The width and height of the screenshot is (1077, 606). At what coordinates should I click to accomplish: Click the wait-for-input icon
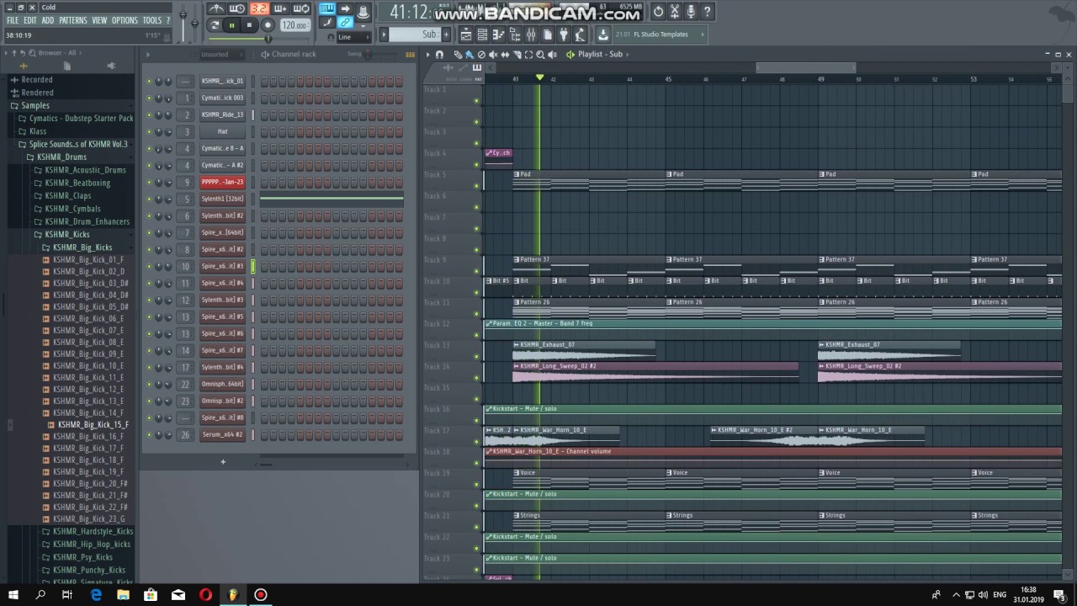[x=237, y=9]
